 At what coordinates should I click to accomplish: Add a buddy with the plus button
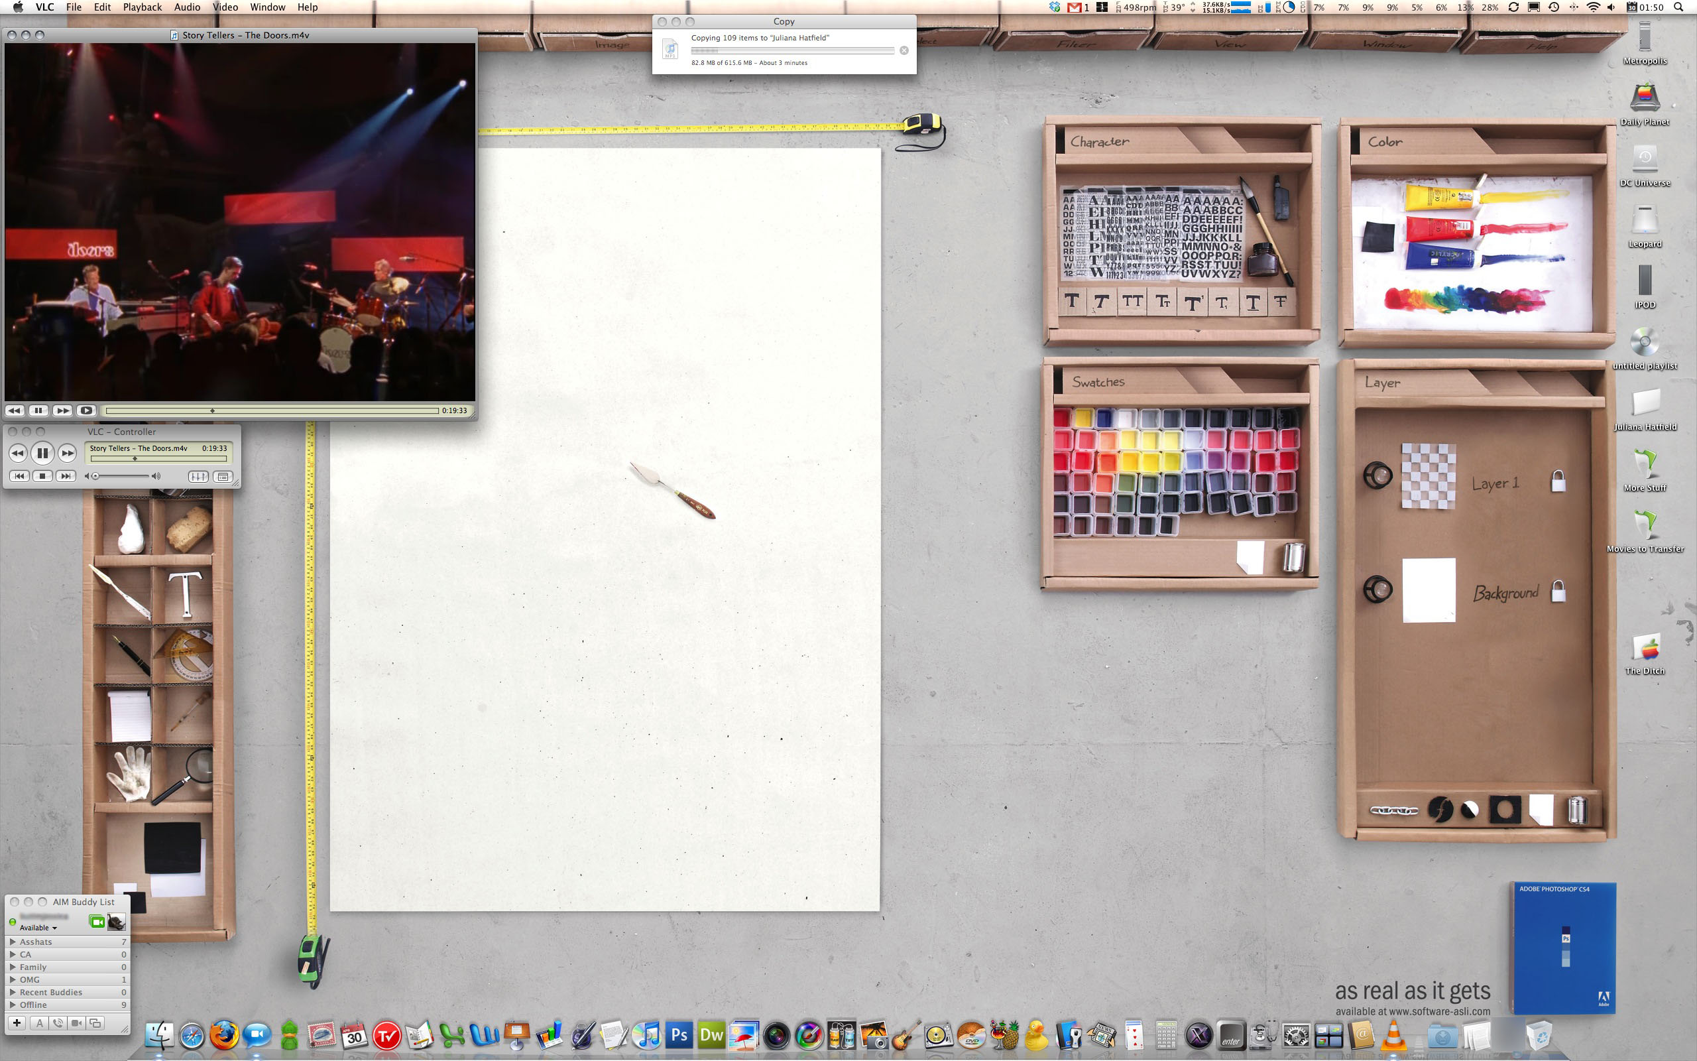click(17, 1023)
